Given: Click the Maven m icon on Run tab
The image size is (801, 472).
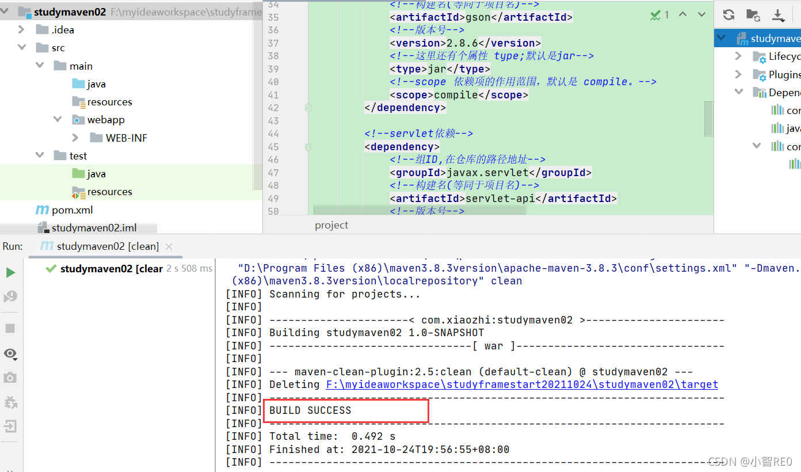Looking at the screenshot, I should pyautogui.click(x=46, y=246).
